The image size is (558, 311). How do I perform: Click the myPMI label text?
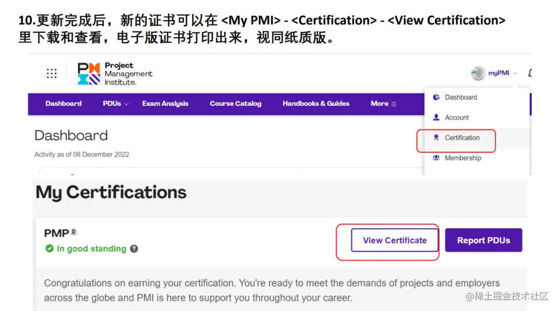click(x=499, y=73)
